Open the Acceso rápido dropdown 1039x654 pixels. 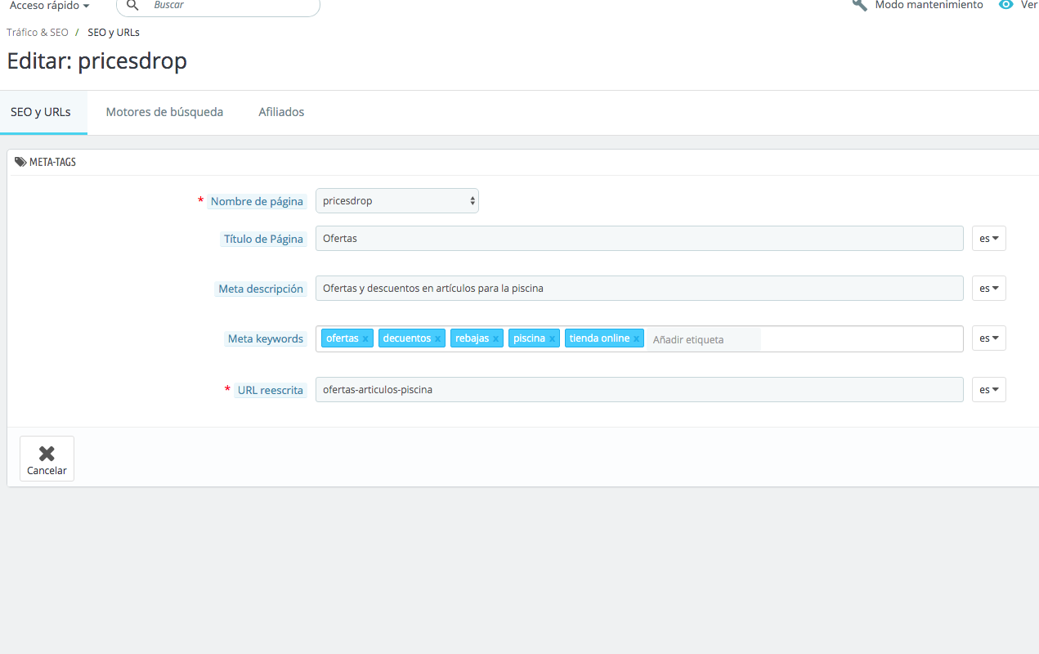(x=49, y=5)
